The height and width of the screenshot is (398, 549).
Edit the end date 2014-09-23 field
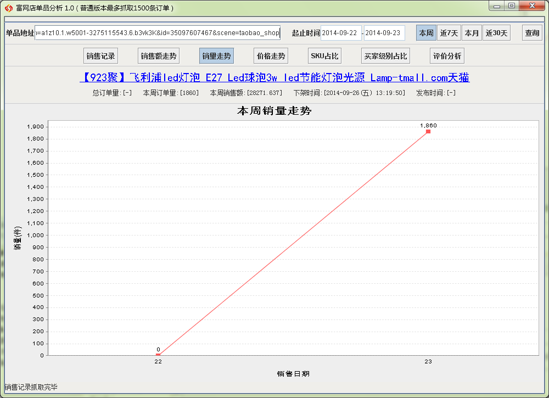[x=384, y=33]
